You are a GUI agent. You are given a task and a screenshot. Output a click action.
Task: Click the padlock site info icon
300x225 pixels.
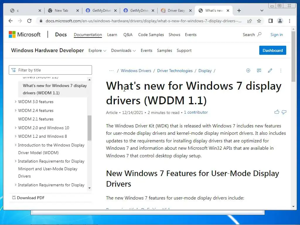pyautogui.click(x=41, y=21)
